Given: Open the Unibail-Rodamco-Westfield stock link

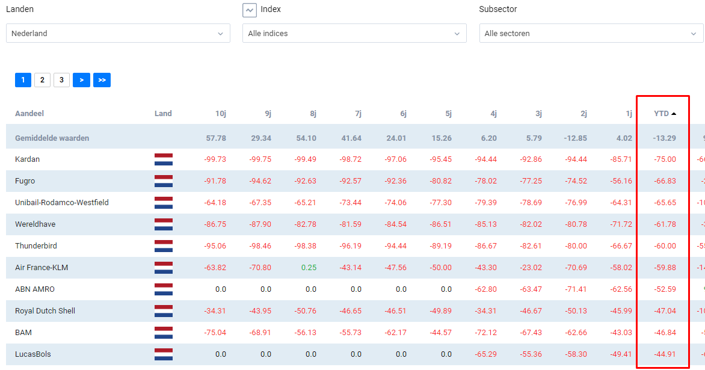Looking at the screenshot, I should (61, 202).
